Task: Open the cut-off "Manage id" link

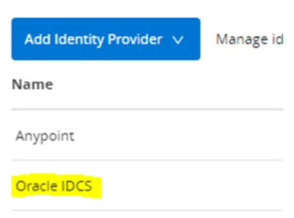Action: coord(249,40)
